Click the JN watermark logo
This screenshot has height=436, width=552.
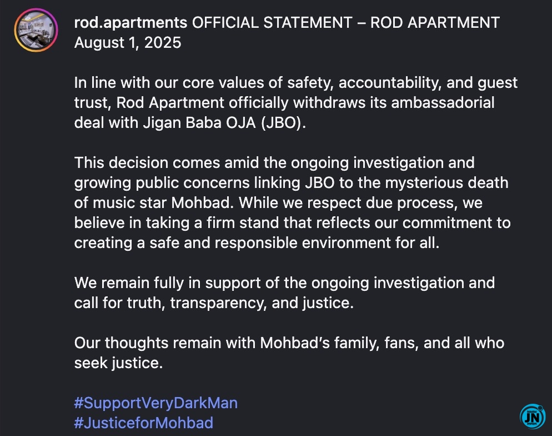(x=533, y=417)
